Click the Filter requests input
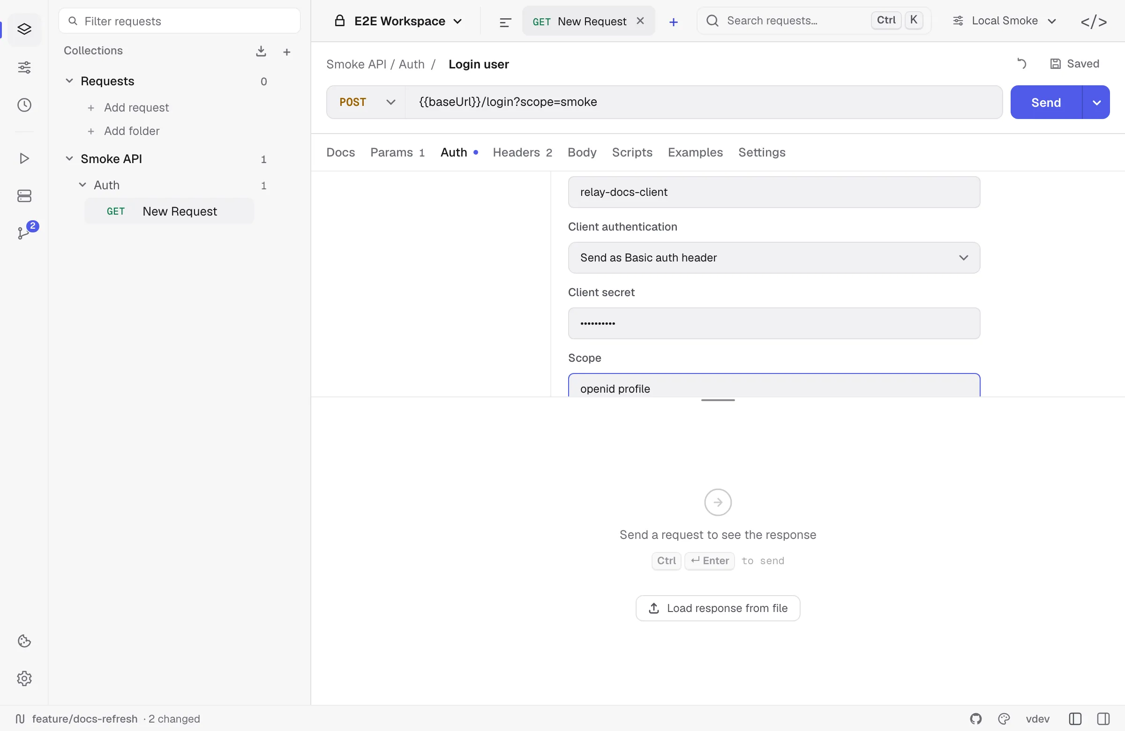1125x731 pixels. [x=179, y=21]
